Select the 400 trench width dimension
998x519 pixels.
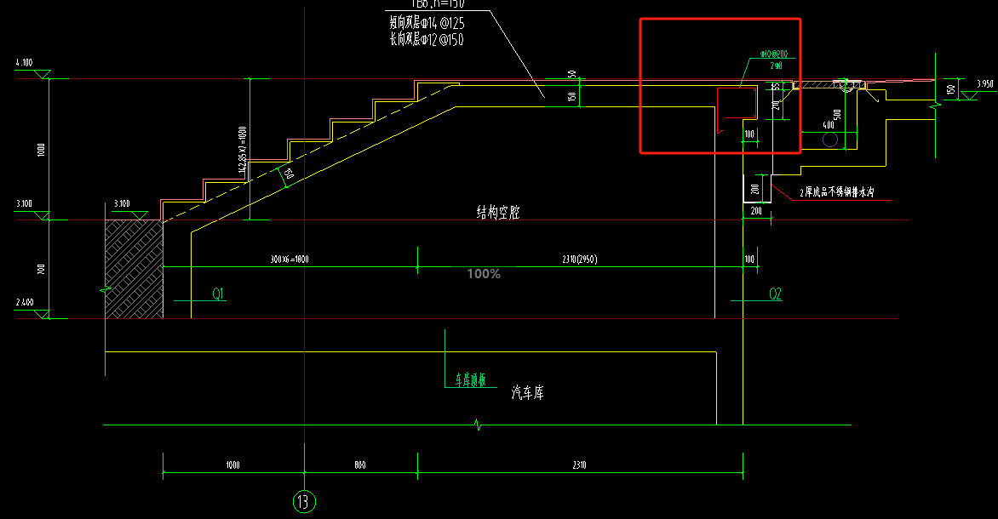tap(828, 125)
